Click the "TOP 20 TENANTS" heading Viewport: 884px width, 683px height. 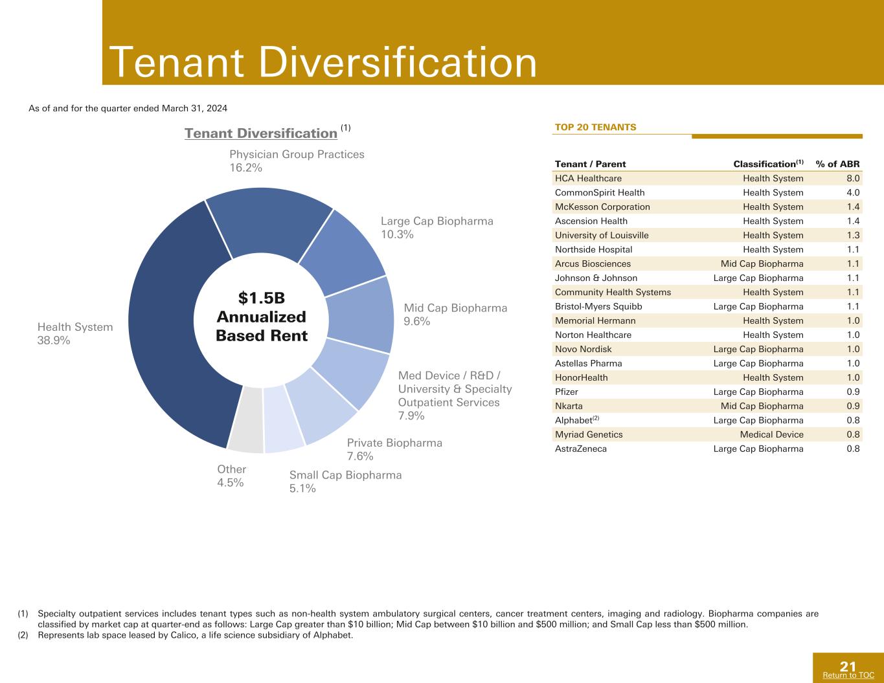(595, 127)
